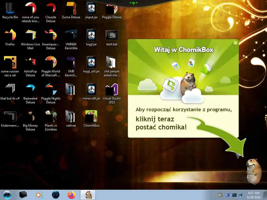The width and height of the screenshot is (267, 200).
Task: Show hidden system tray icons
Action: [x=214, y=195]
